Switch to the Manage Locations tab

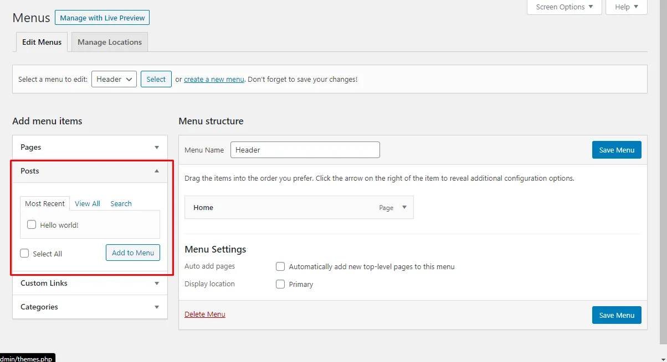pyautogui.click(x=110, y=42)
